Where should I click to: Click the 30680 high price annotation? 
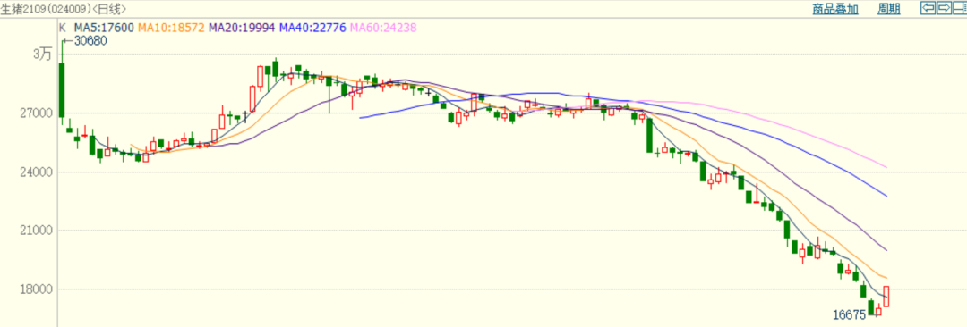point(90,41)
